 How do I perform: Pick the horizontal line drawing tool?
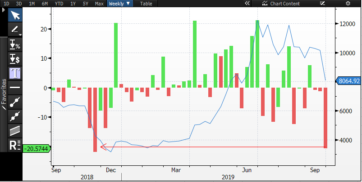coord(15,87)
